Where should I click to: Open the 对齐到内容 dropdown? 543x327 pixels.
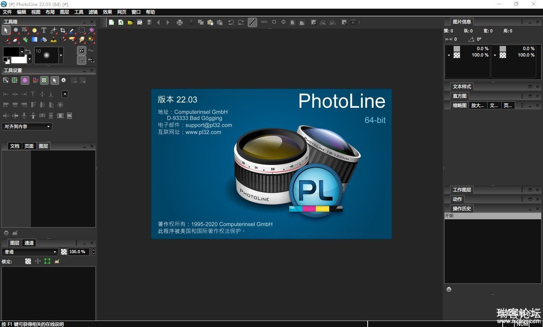[x=27, y=127]
